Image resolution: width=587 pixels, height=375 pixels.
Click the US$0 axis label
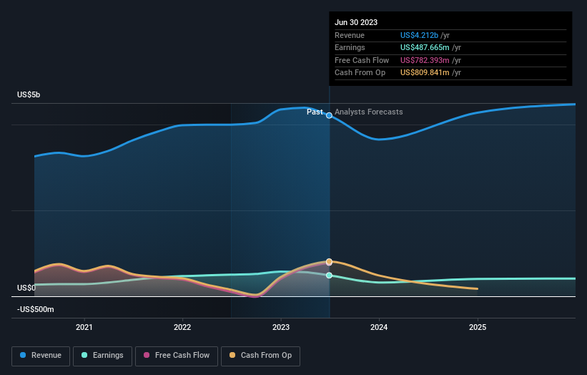(26, 288)
